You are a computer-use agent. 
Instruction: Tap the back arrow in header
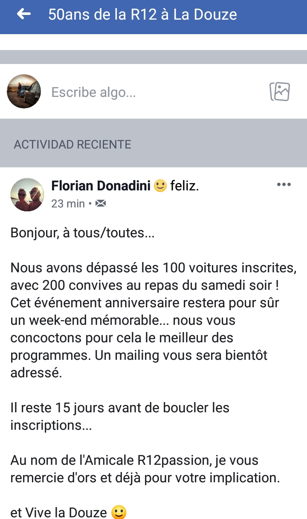24,15
